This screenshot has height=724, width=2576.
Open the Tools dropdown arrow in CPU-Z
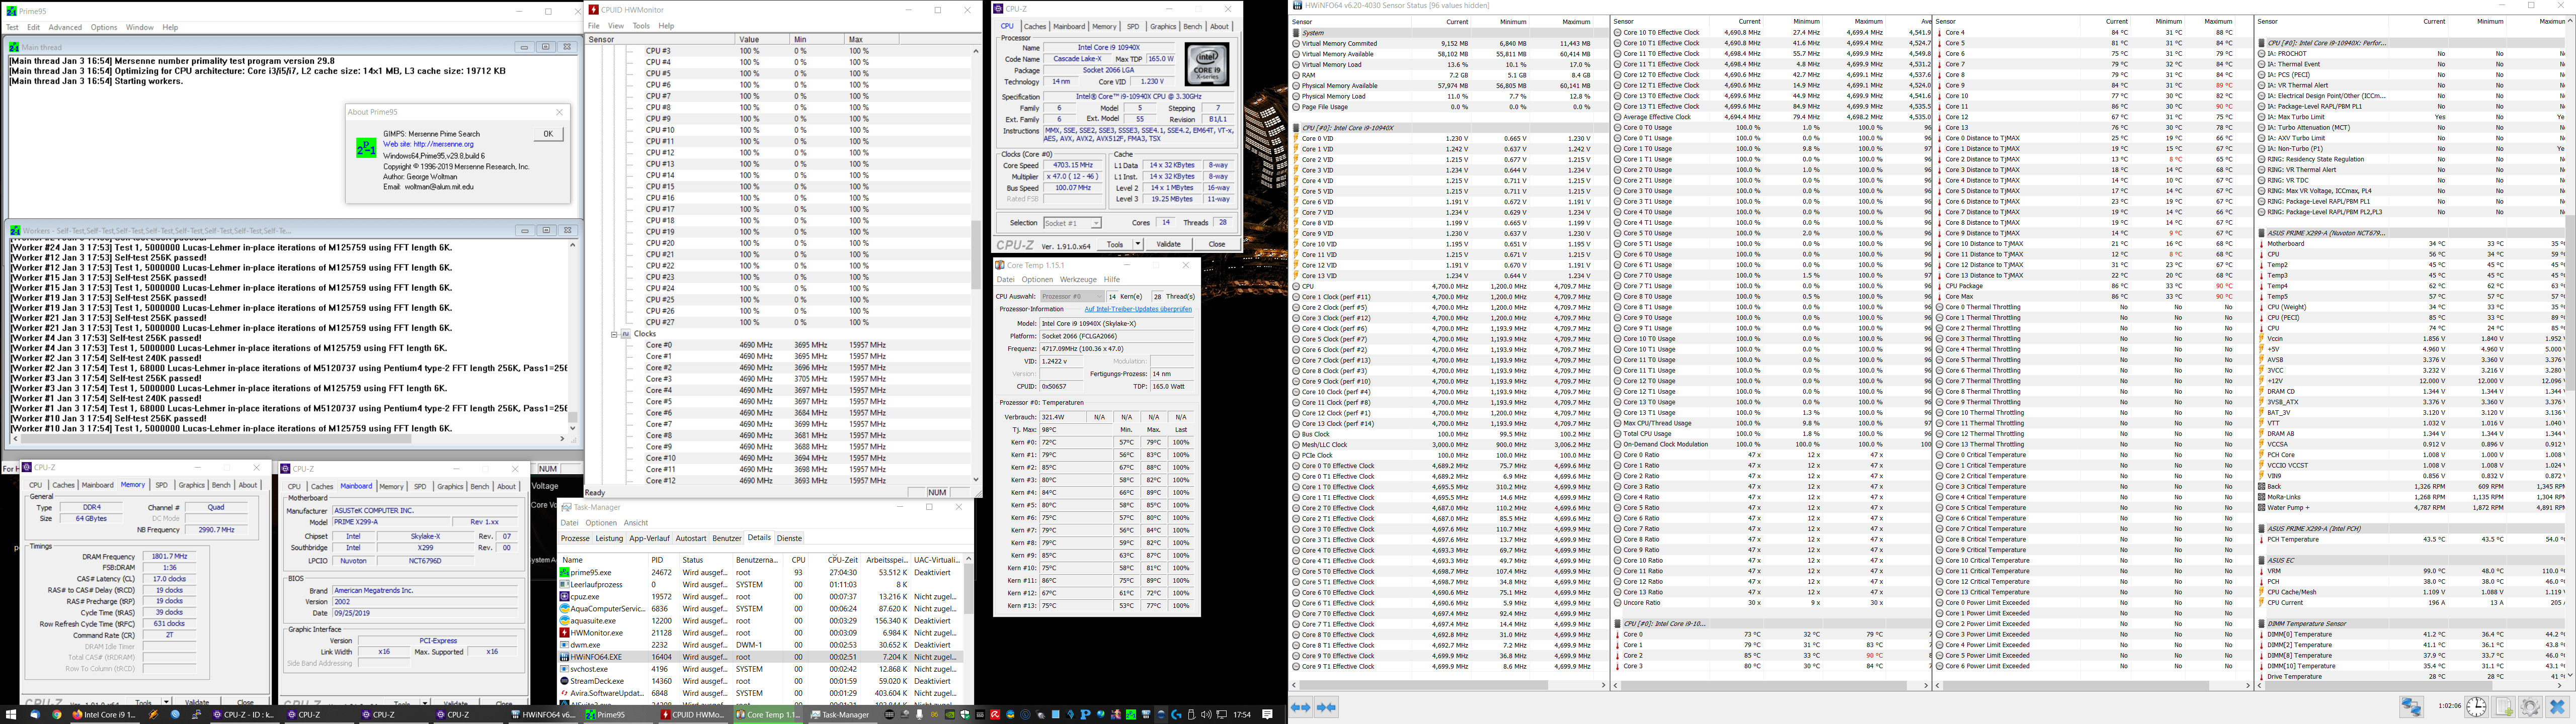coord(1137,244)
